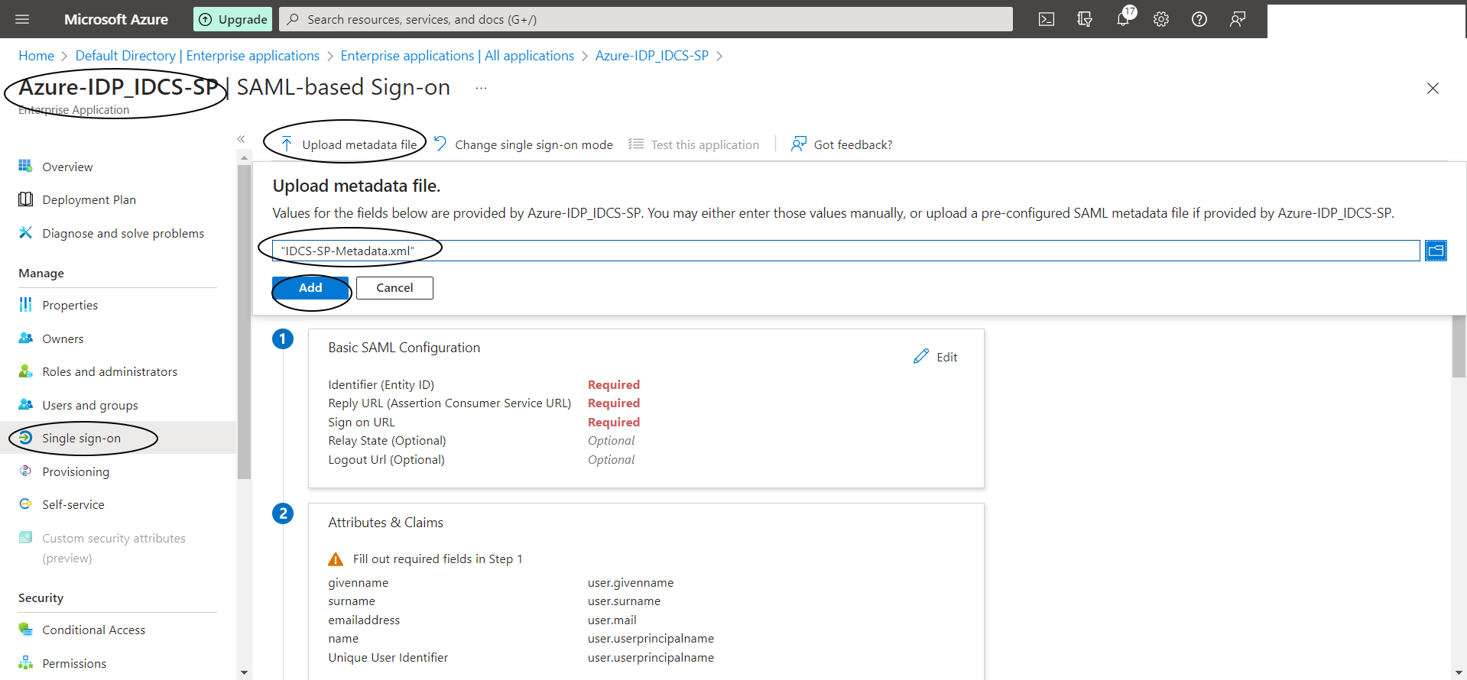
Task: Select Diagnose and solve problems
Action: (x=123, y=234)
